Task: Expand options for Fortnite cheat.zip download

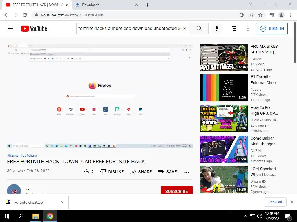Action: 62,202
